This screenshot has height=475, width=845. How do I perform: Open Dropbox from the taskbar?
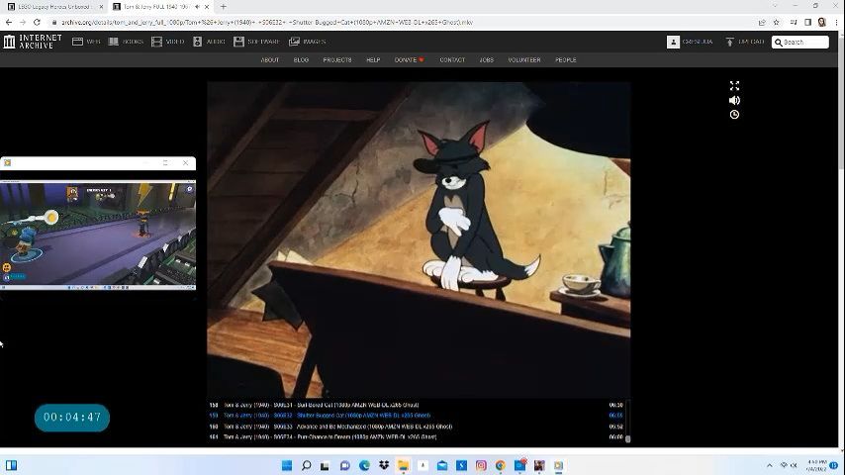pos(384,465)
